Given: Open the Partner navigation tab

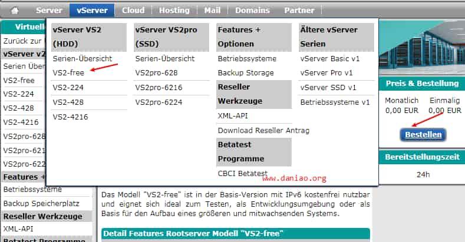Looking at the screenshot, I should [x=299, y=10].
